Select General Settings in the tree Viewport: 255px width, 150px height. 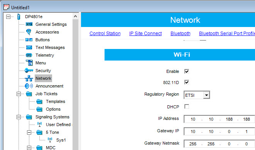point(51,24)
